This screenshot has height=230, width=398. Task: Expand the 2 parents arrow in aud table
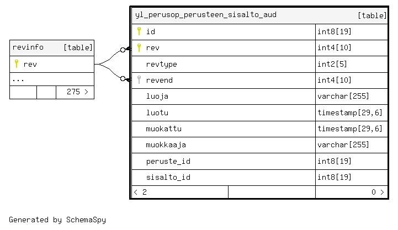click(136, 192)
